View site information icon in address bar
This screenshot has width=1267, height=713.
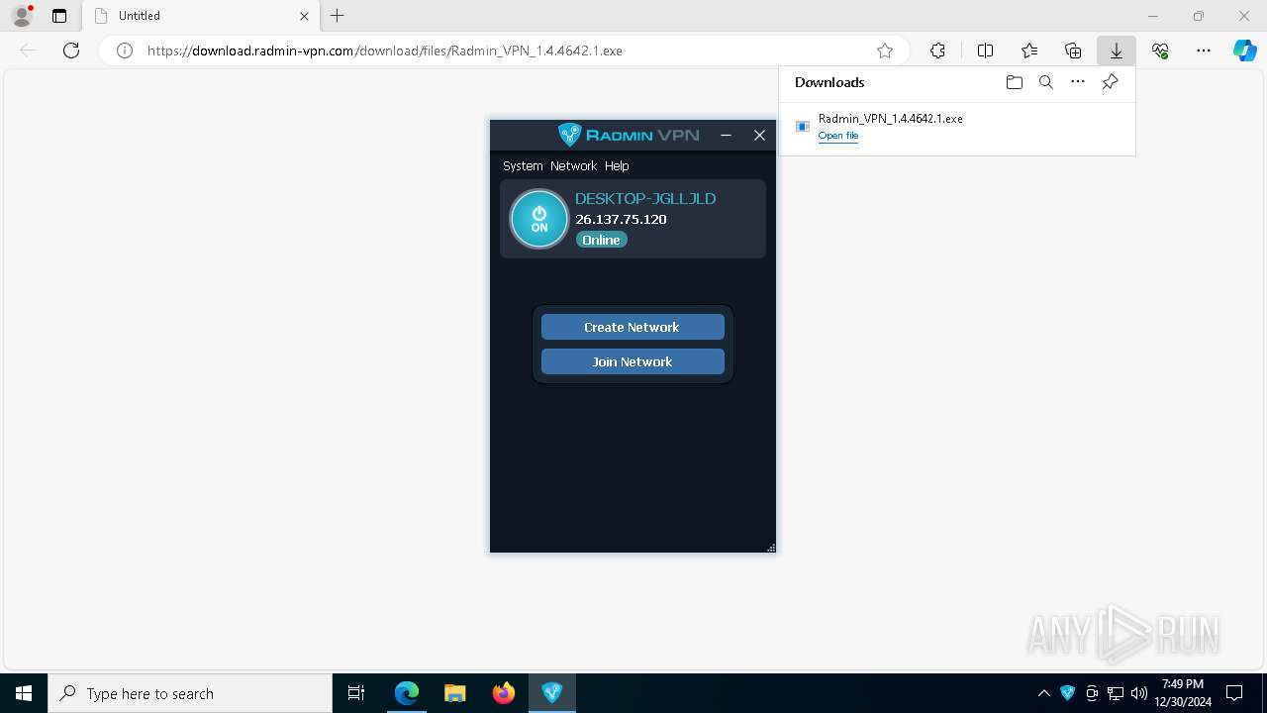click(125, 51)
